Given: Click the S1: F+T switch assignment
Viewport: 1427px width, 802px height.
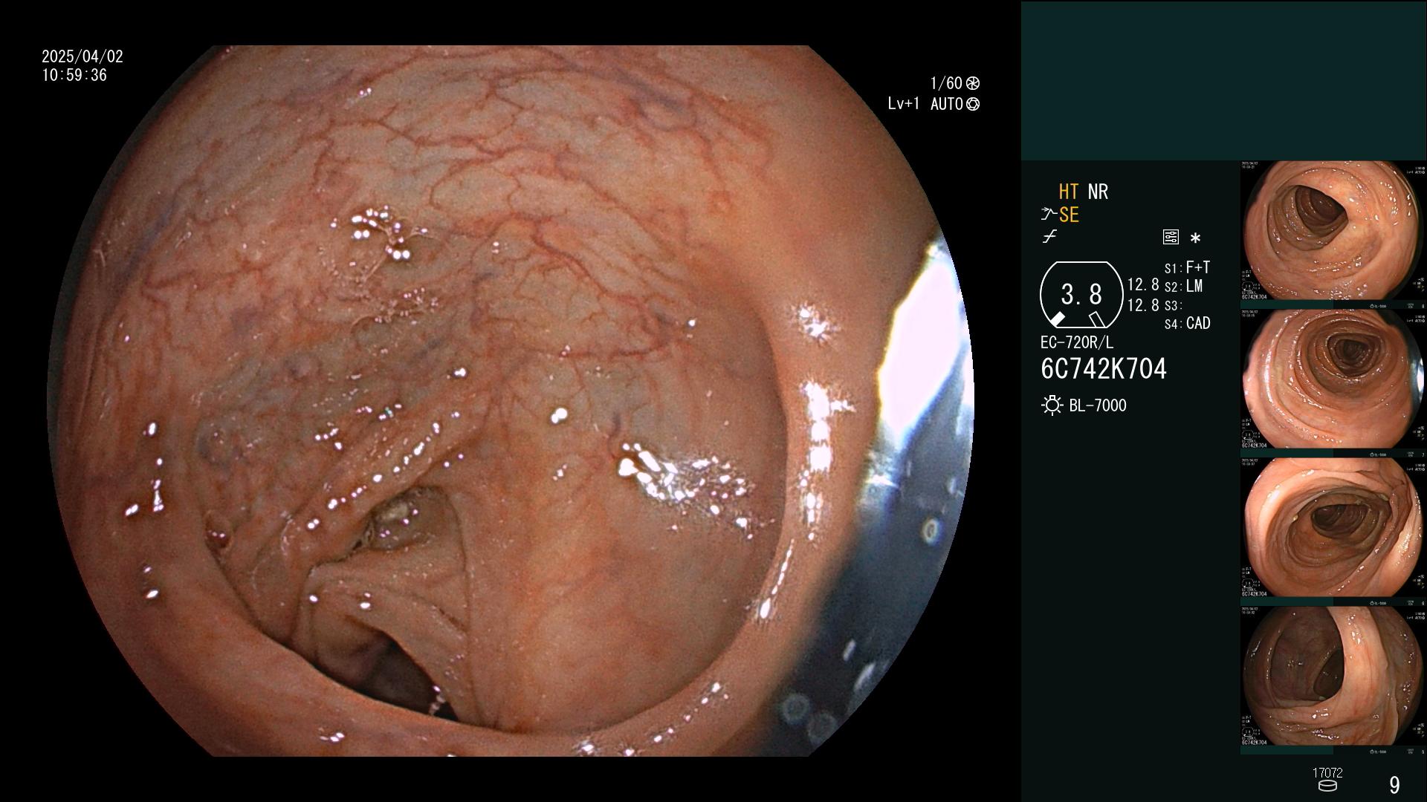Looking at the screenshot, I should [x=1187, y=267].
